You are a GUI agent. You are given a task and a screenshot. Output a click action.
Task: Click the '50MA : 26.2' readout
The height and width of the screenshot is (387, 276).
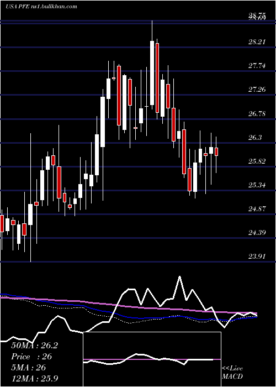pos(34,346)
